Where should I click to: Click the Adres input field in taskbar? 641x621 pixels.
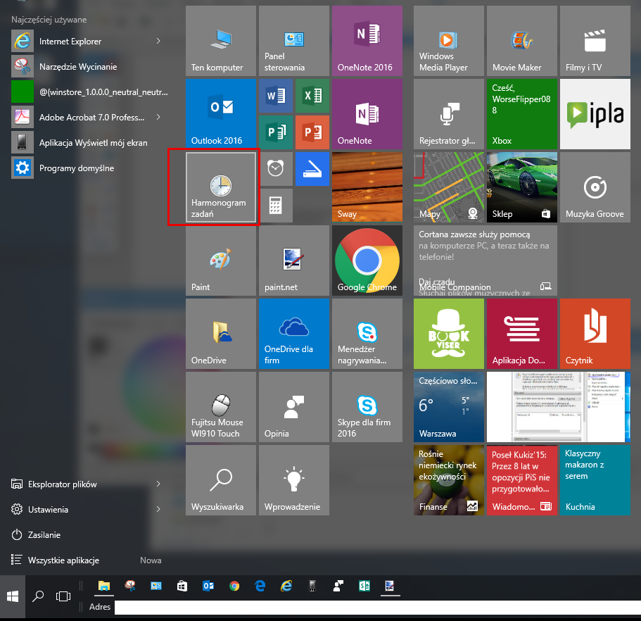pyautogui.click(x=373, y=607)
